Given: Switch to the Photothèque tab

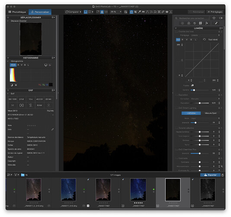Looking at the screenshot, I should tap(17, 12).
